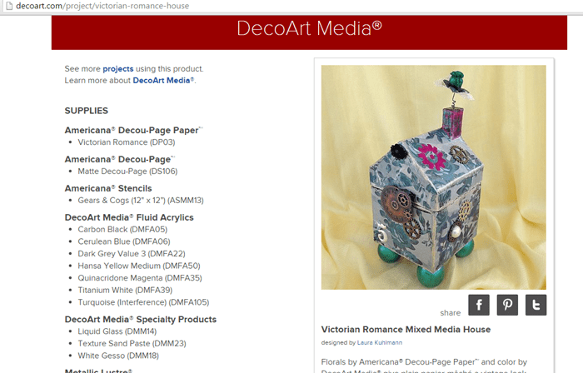Follow the DecoArt Media® link
Image resolution: width=583 pixels, height=373 pixels.
pos(163,81)
